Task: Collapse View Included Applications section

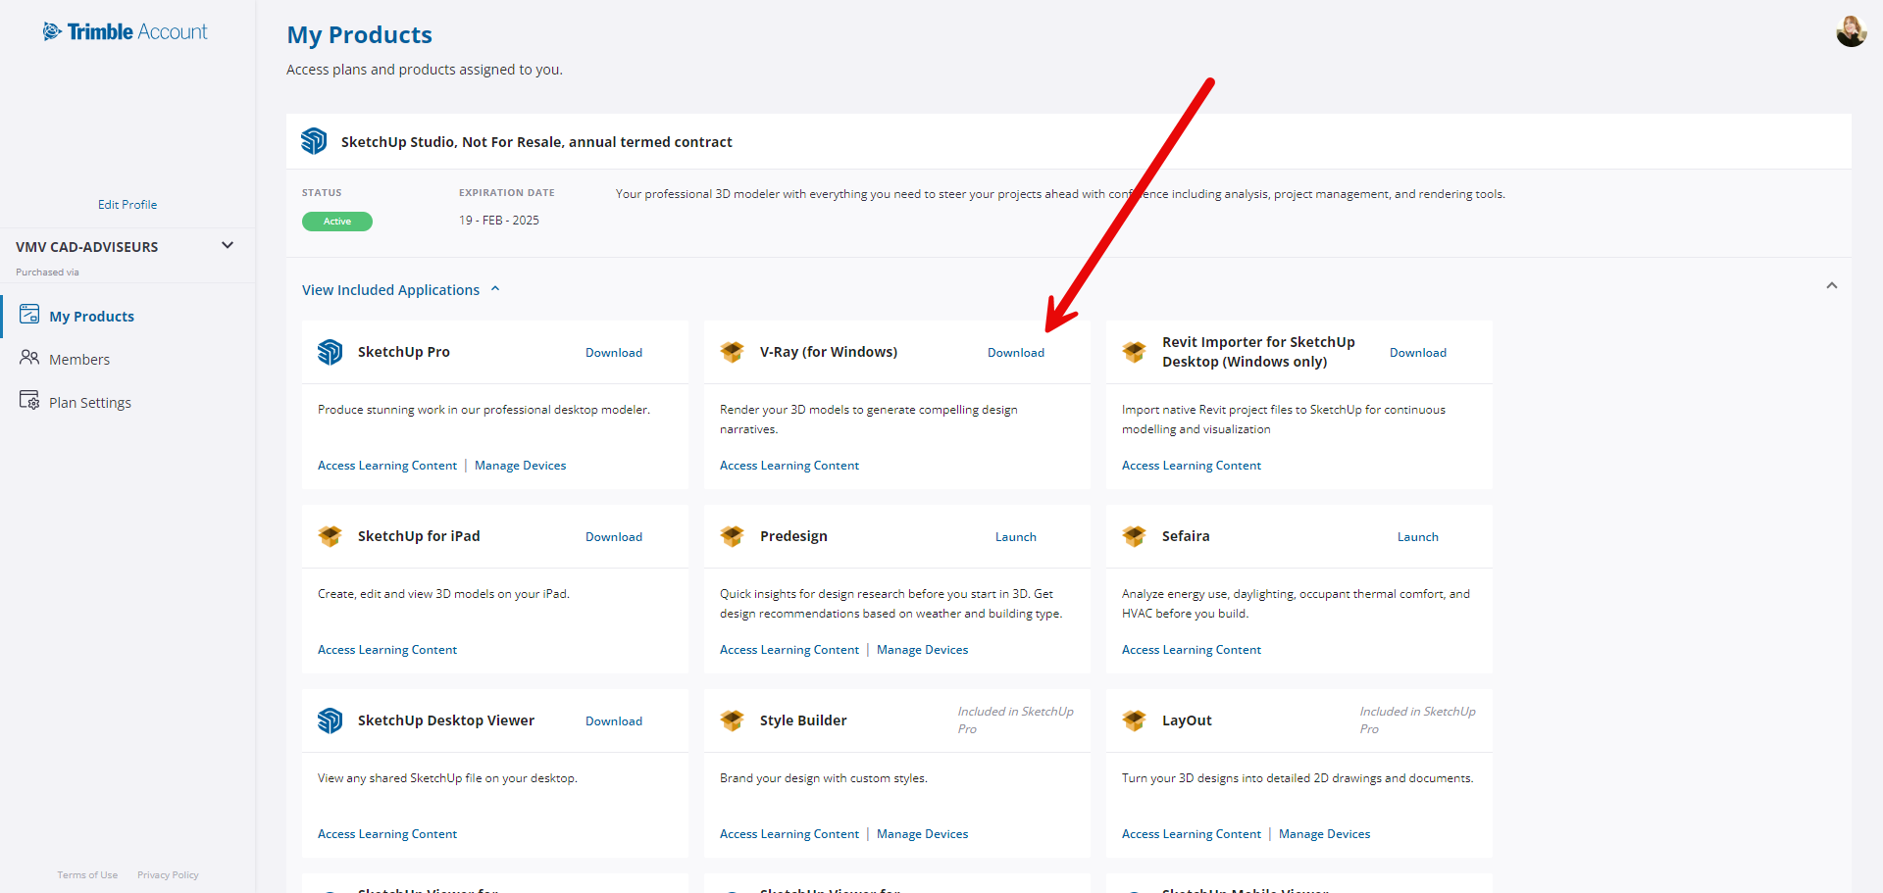Action: coord(401,290)
